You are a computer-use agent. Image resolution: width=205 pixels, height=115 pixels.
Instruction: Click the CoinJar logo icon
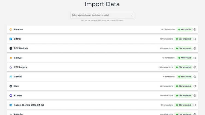pyautogui.click(x=11, y=58)
